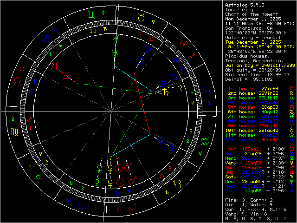Click the blue Scorpio glyph on the wheel
Screen dimensions: 297x223
(x=81, y=204)
